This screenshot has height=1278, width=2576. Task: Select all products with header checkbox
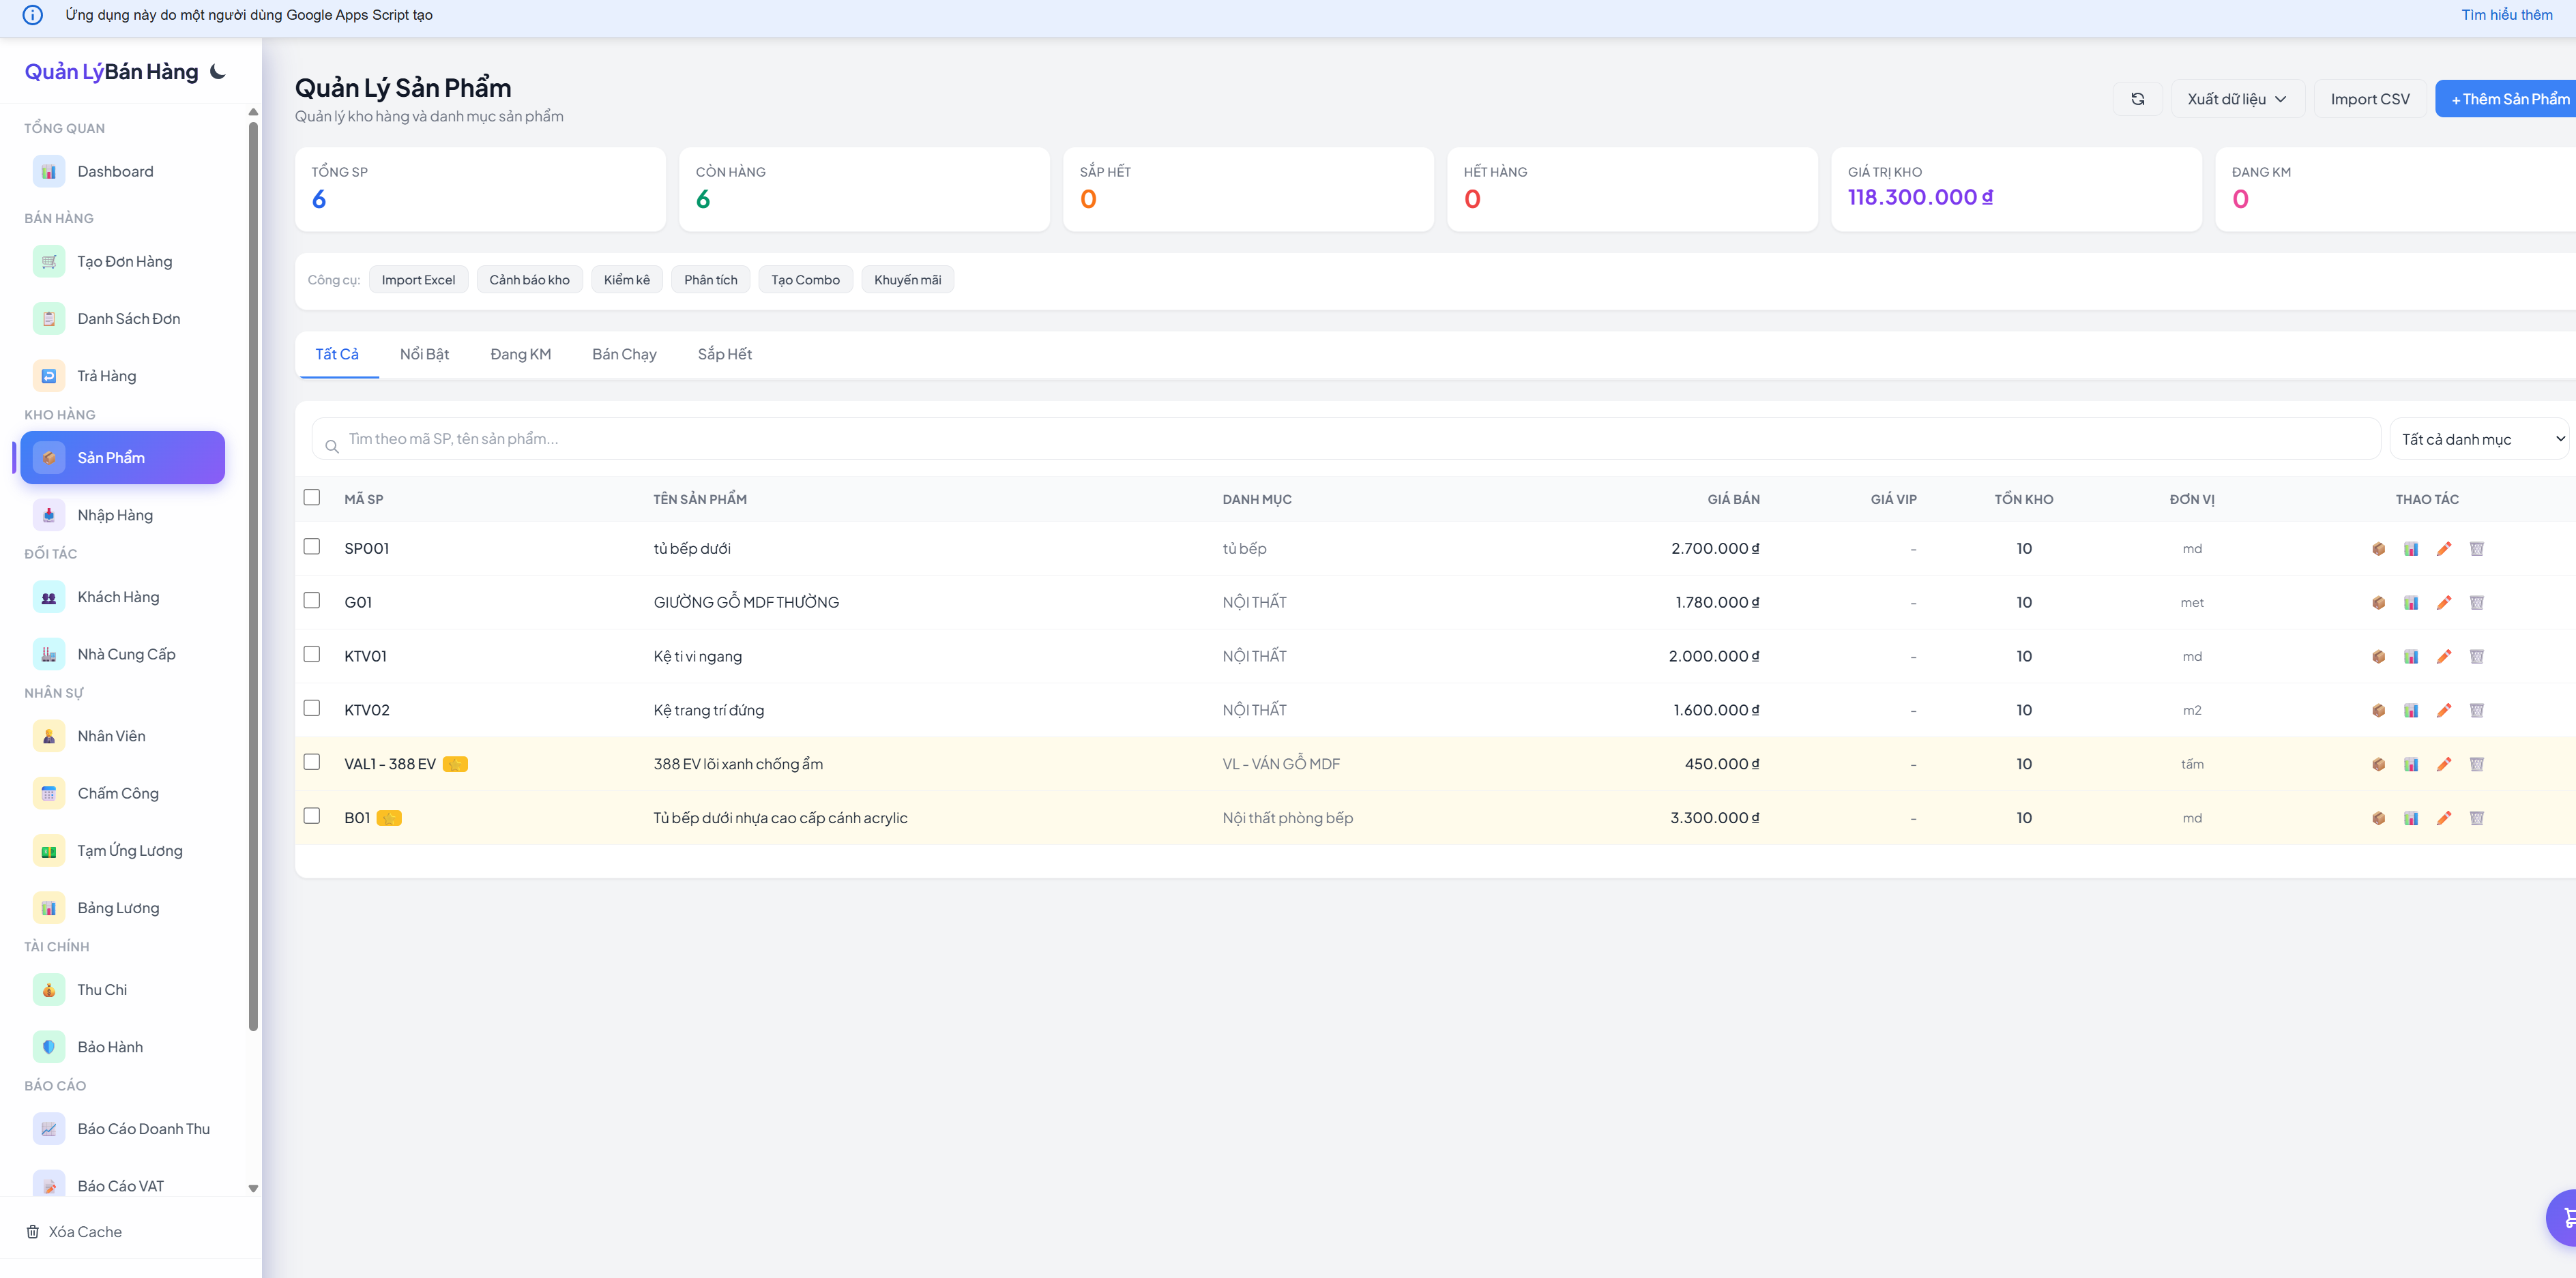tap(312, 497)
